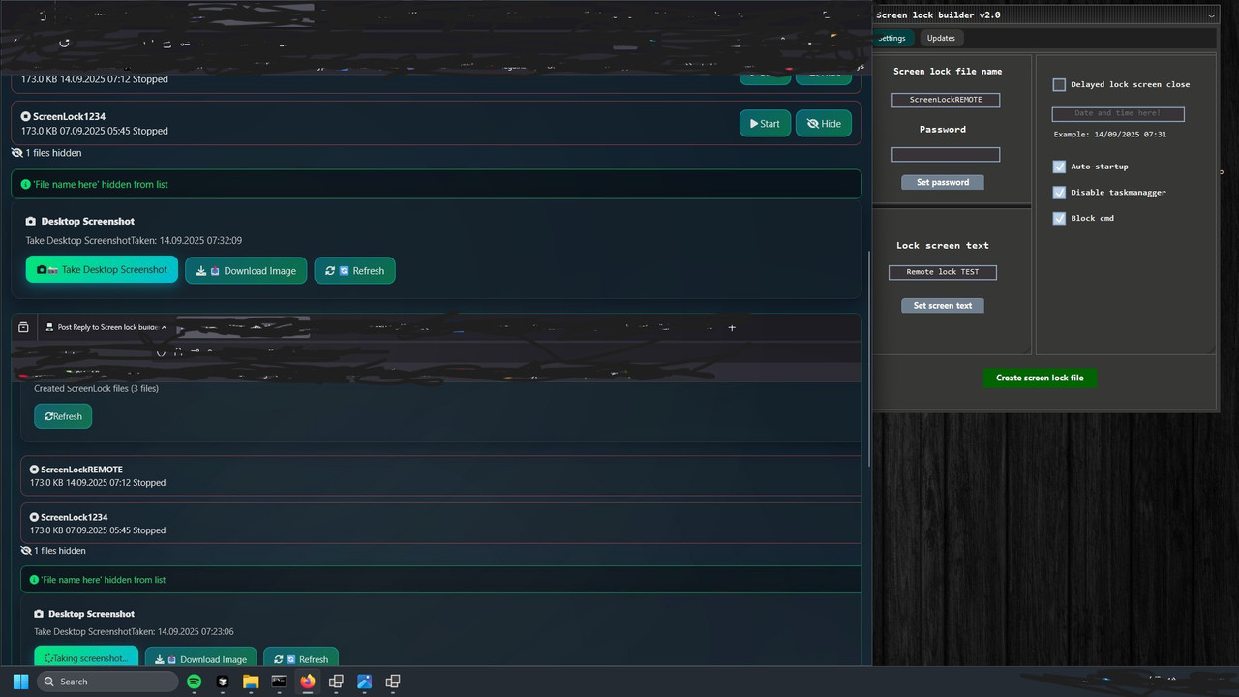Click the Set screen text button
This screenshot has height=697, width=1239.
943,306
